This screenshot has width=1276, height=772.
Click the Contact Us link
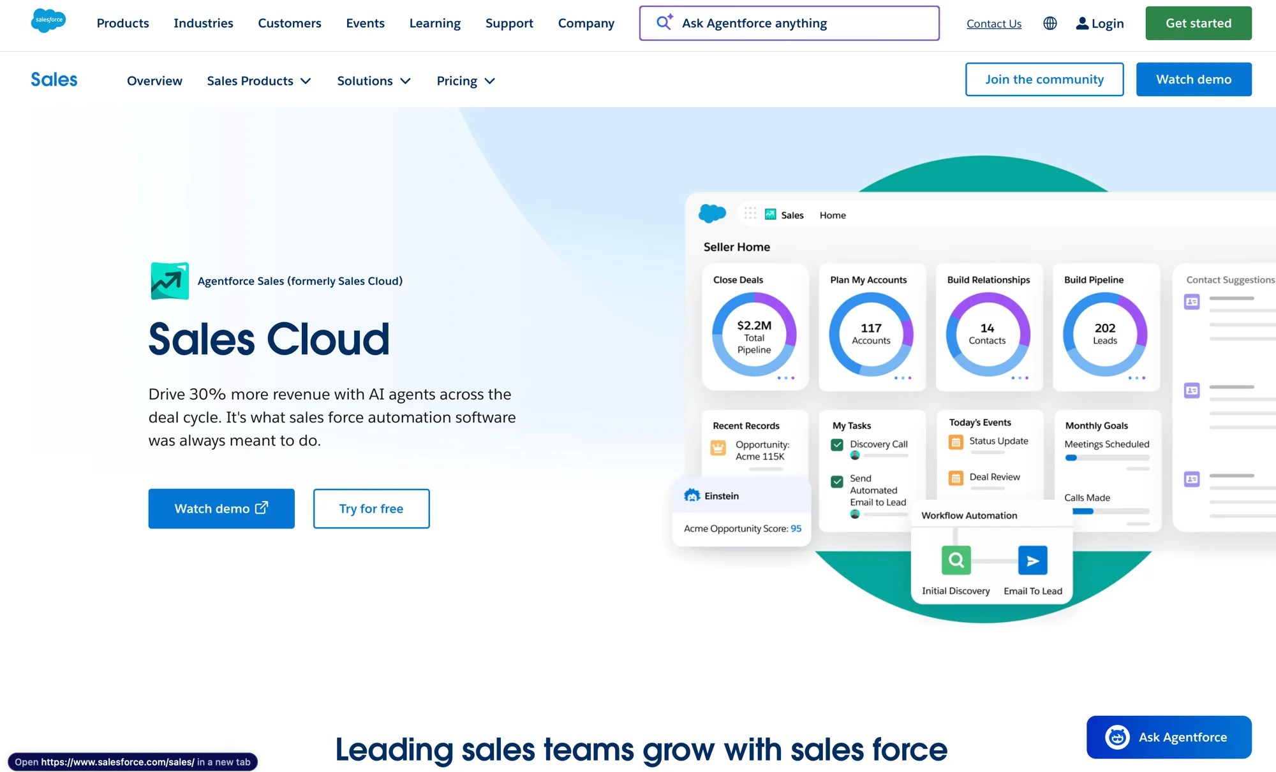[x=994, y=24]
